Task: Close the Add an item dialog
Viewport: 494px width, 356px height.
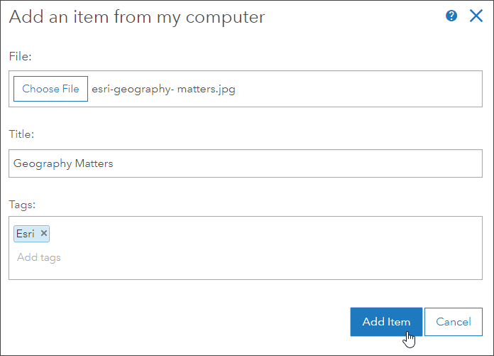Action: pos(476,16)
